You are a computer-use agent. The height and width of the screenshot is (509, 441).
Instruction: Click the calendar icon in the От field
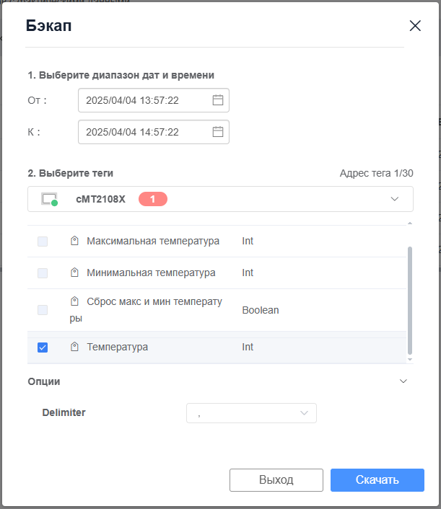218,100
